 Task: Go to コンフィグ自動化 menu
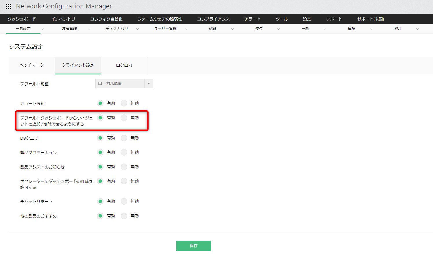(106, 19)
